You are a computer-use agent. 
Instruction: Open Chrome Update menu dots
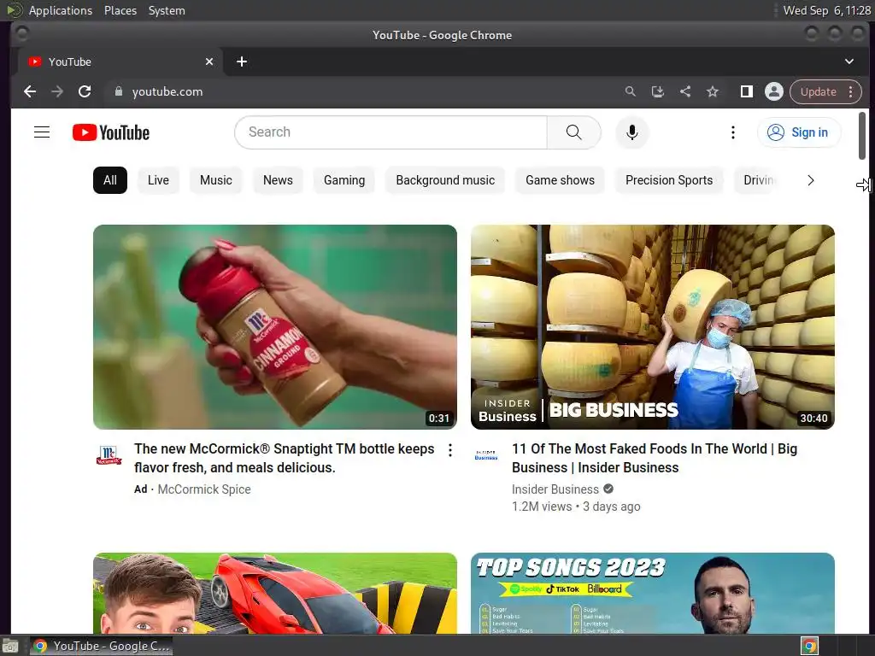click(x=850, y=91)
